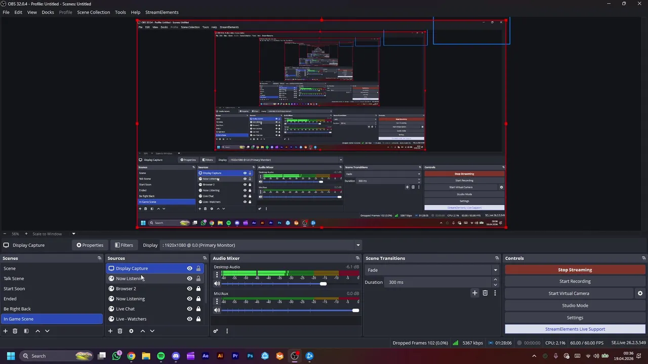
Task: Move source down in Sources list
Action: tap(152, 331)
